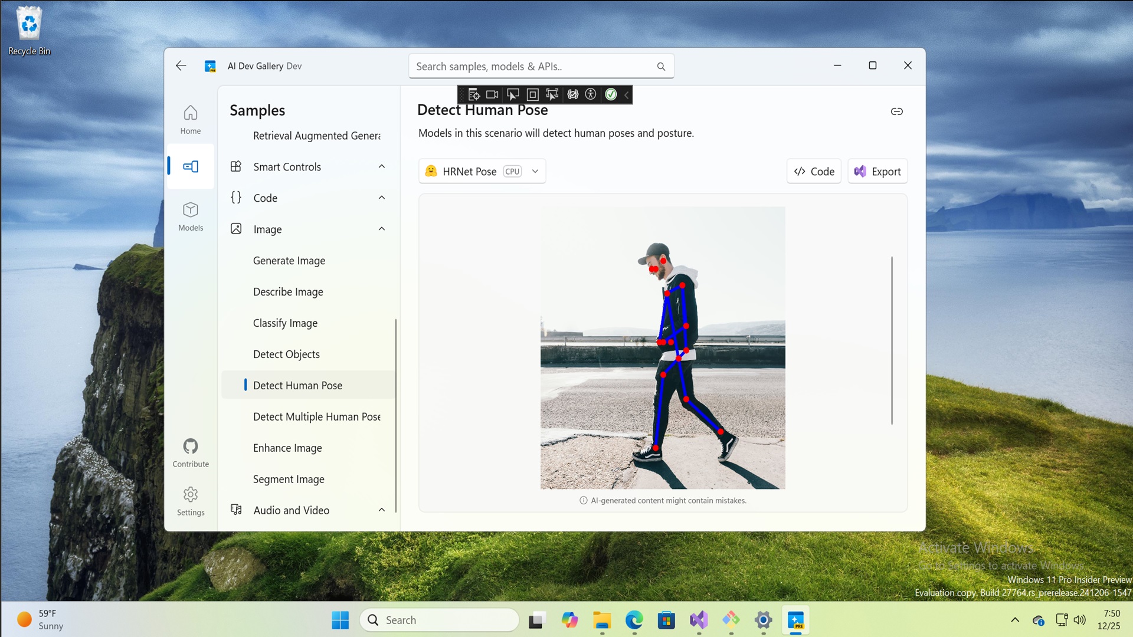Select the green checkmark in the floating toolbar
Viewport: 1133px width, 637px height.
click(610, 94)
